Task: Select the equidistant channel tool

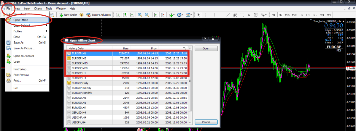Action: 235,14
